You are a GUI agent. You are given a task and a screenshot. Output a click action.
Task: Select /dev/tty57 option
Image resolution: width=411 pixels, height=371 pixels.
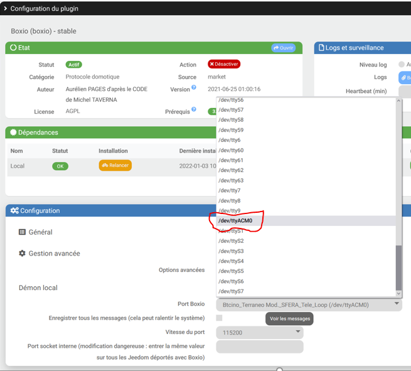306,110
